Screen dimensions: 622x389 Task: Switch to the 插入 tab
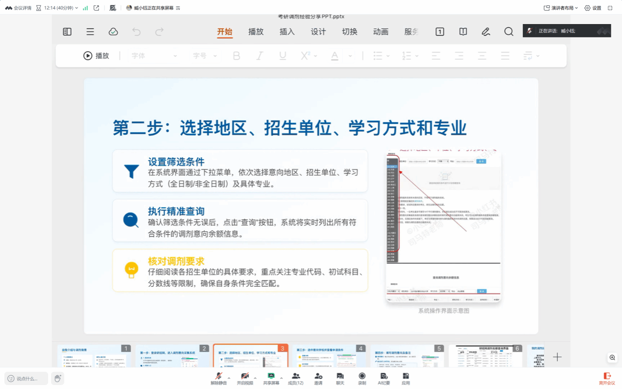287,31
